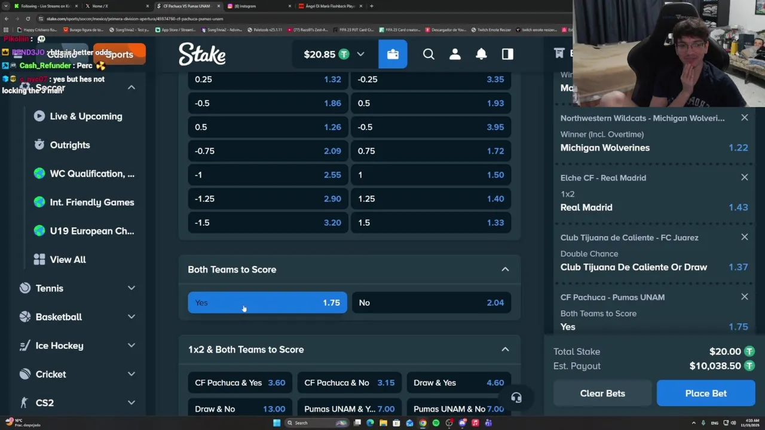
Task: Click the Live & Upcoming play icon
Action: click(39, 116)
